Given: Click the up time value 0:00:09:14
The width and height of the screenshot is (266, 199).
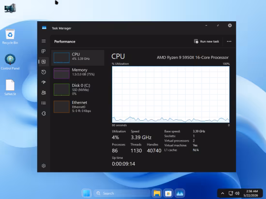Looking at the screenshot, I should [123, 164].
